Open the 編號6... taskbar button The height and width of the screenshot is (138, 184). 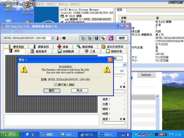(49, 135)
